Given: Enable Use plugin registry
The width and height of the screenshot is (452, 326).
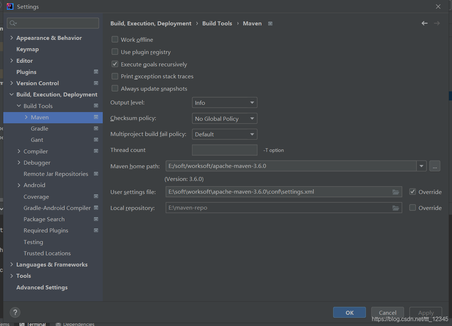Looking at the screenshot, I should pos(115,52).
